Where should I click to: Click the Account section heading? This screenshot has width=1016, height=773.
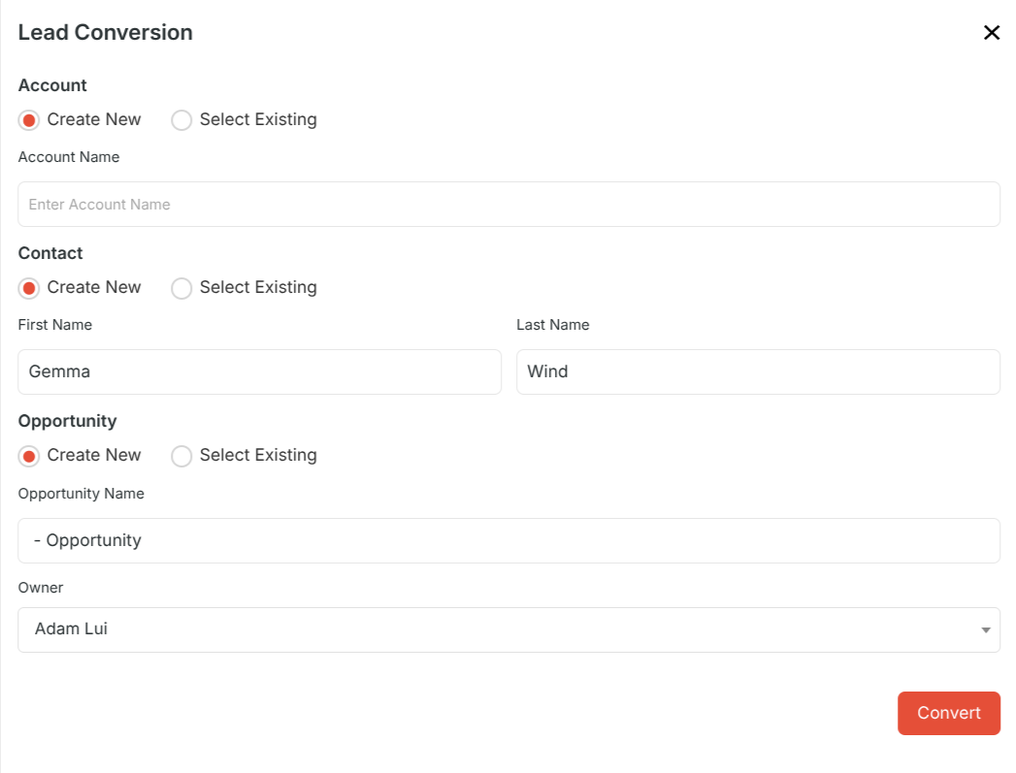pos(52,85)
